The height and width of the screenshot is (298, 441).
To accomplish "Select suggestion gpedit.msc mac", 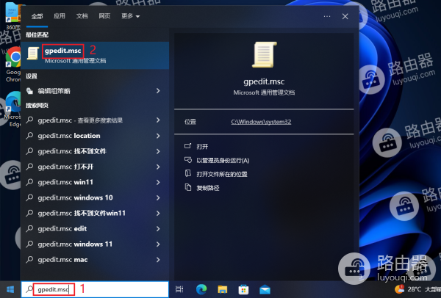I will (95, 260).
